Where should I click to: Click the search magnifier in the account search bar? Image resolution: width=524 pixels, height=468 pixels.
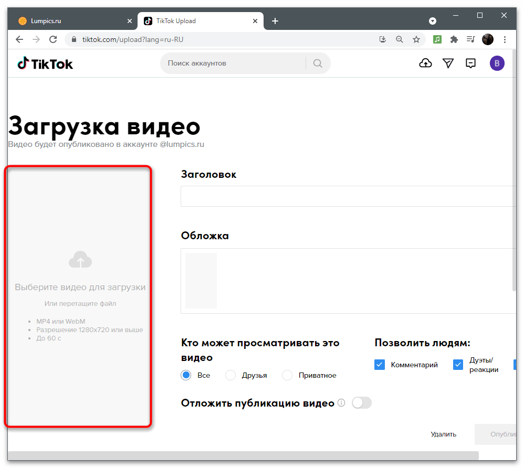pos(318,63)
